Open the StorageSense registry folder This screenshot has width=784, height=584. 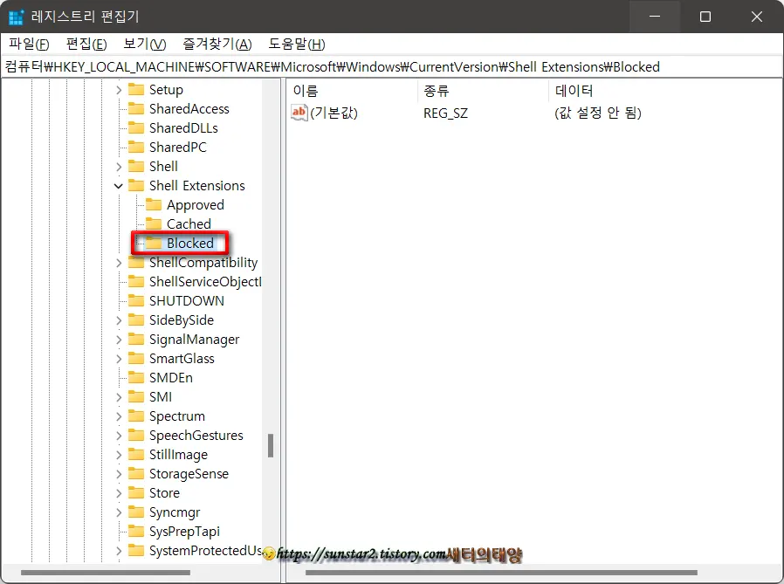185,473
